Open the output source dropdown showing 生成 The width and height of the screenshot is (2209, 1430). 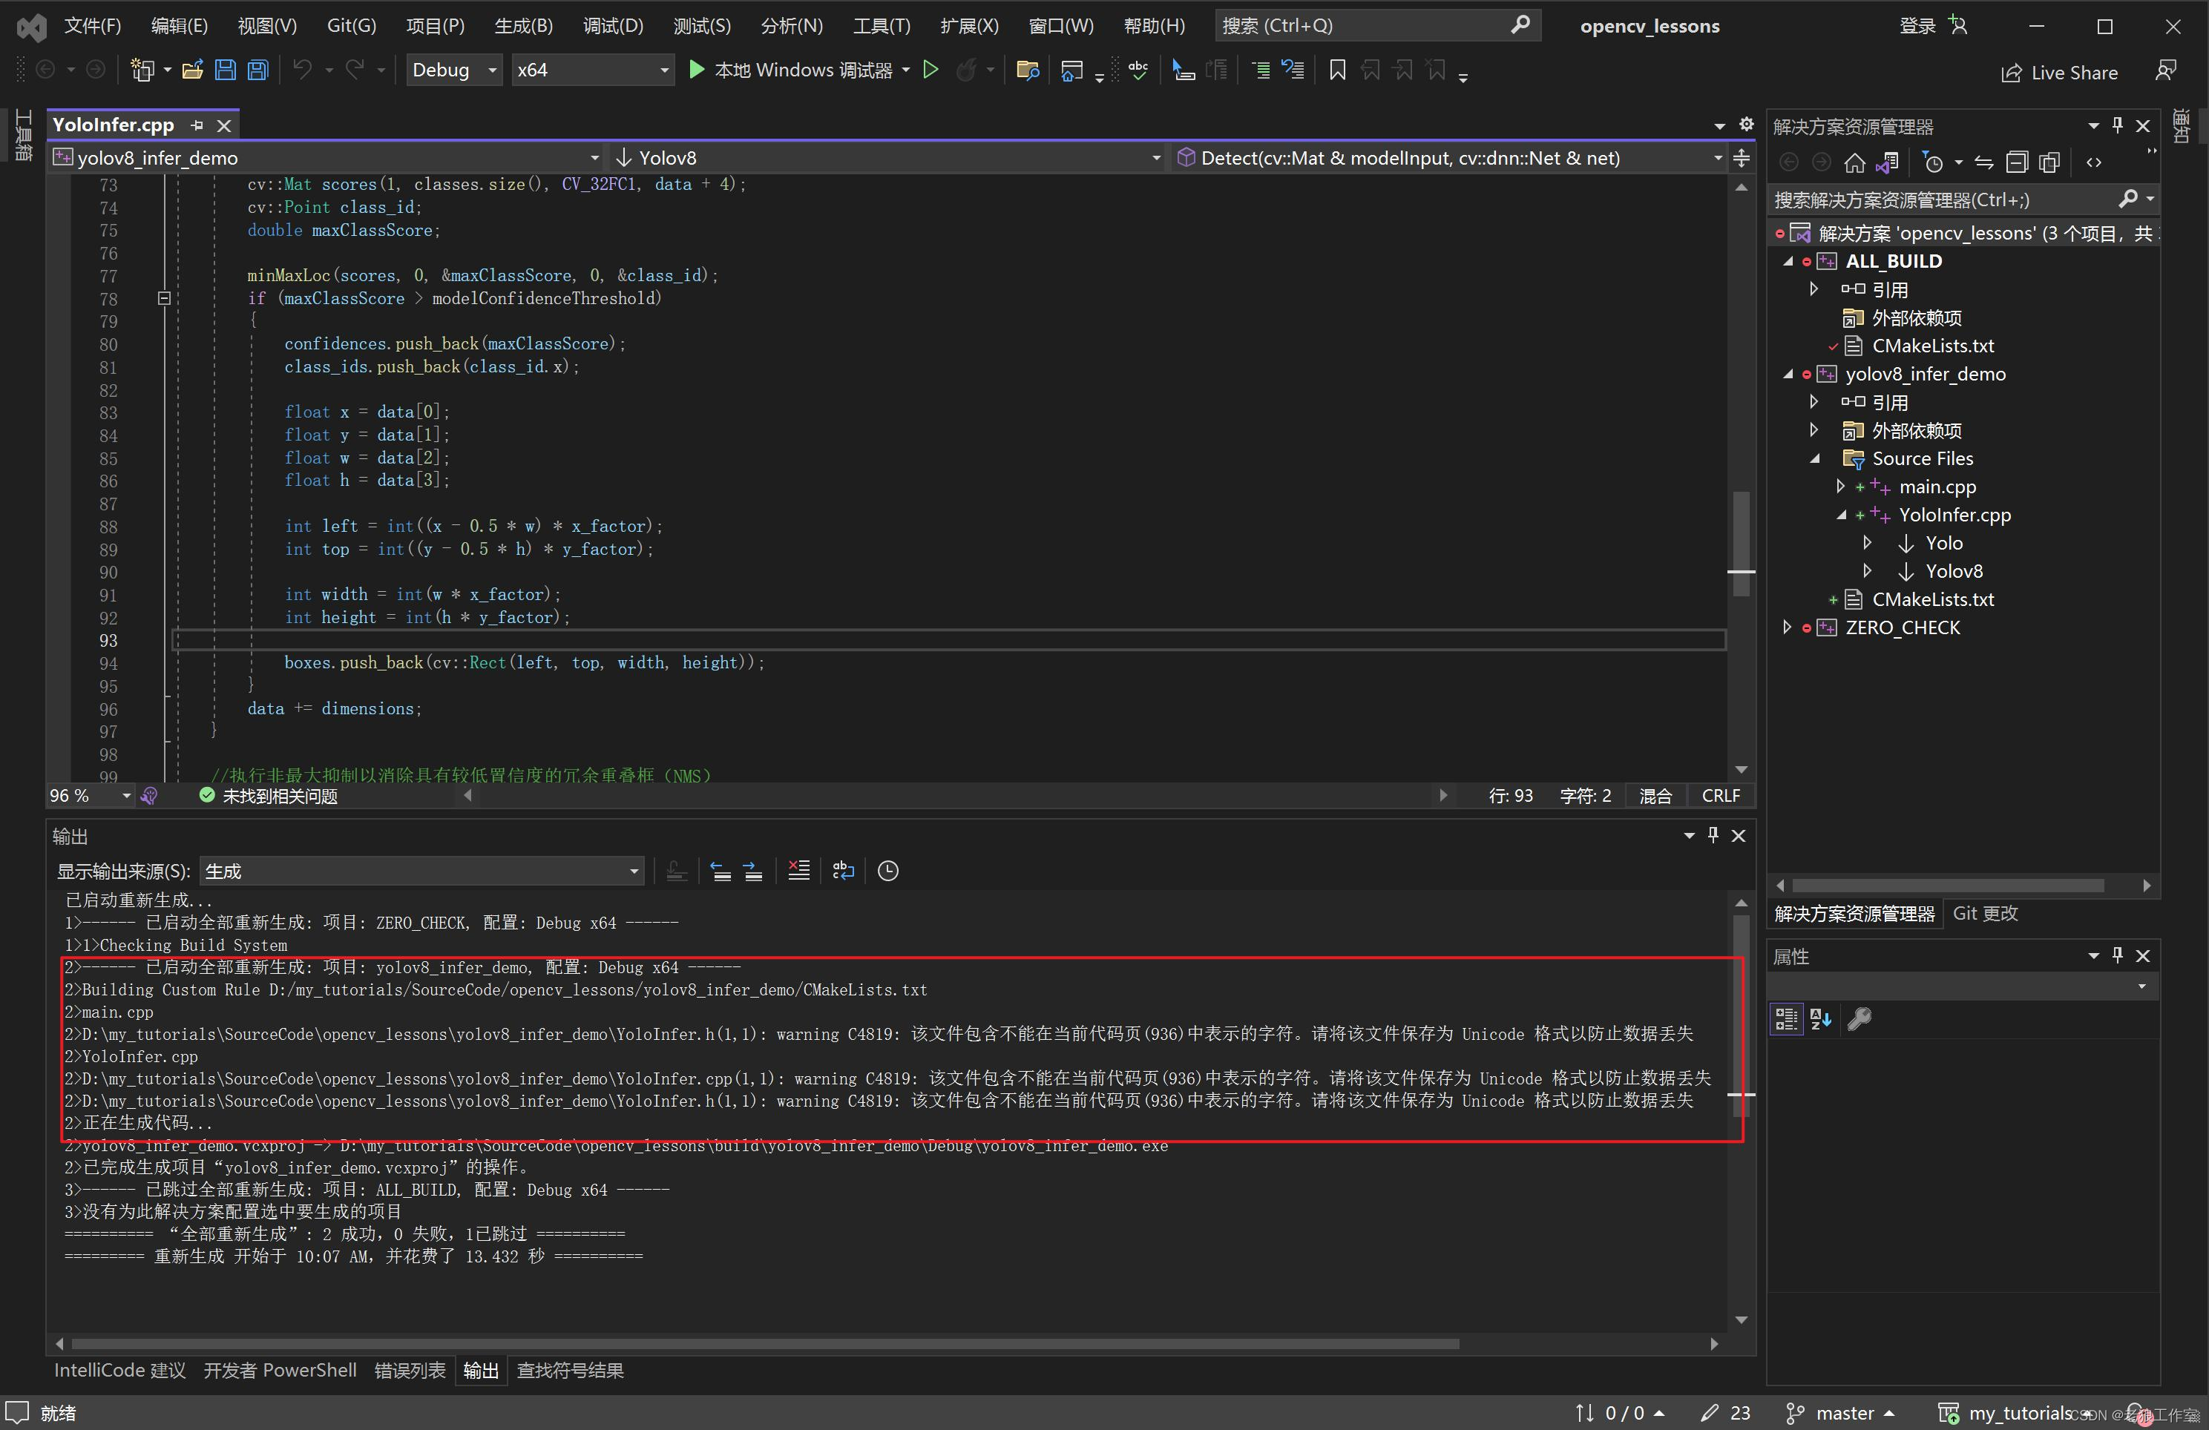click(422, 871)
